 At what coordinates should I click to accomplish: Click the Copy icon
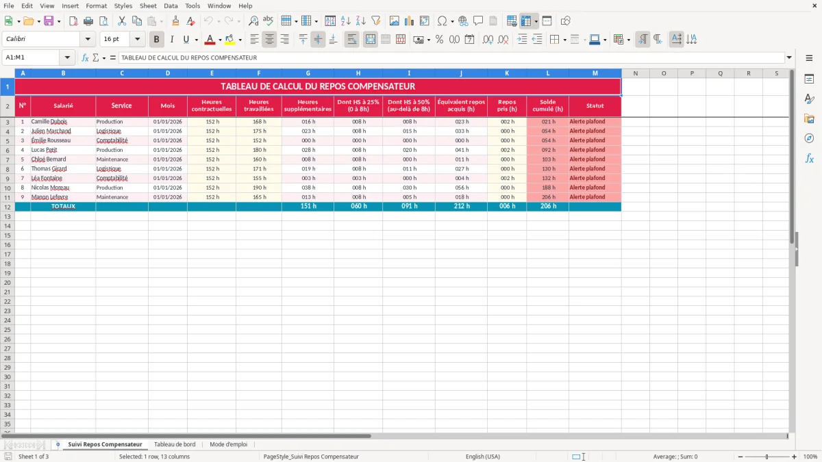coord(137,21)
